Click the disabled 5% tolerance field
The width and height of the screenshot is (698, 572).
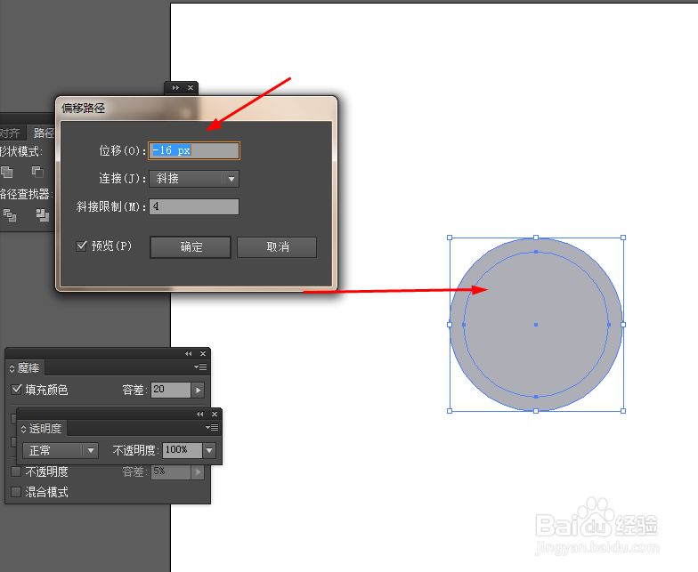171,471
